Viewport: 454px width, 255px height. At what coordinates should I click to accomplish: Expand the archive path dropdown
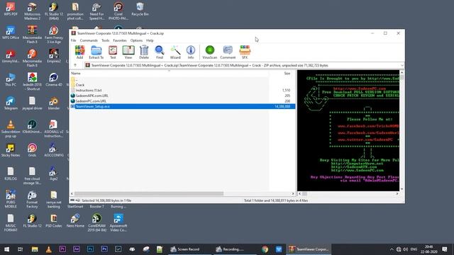point(402,65)
